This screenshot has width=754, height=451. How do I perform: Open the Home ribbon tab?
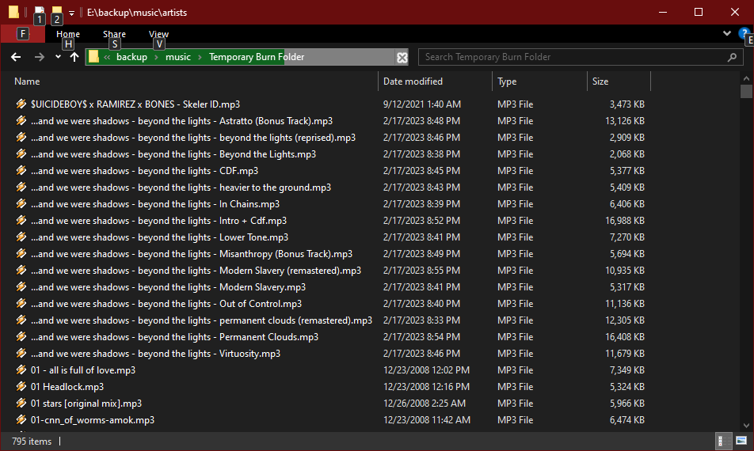click(x=68, y=34)
